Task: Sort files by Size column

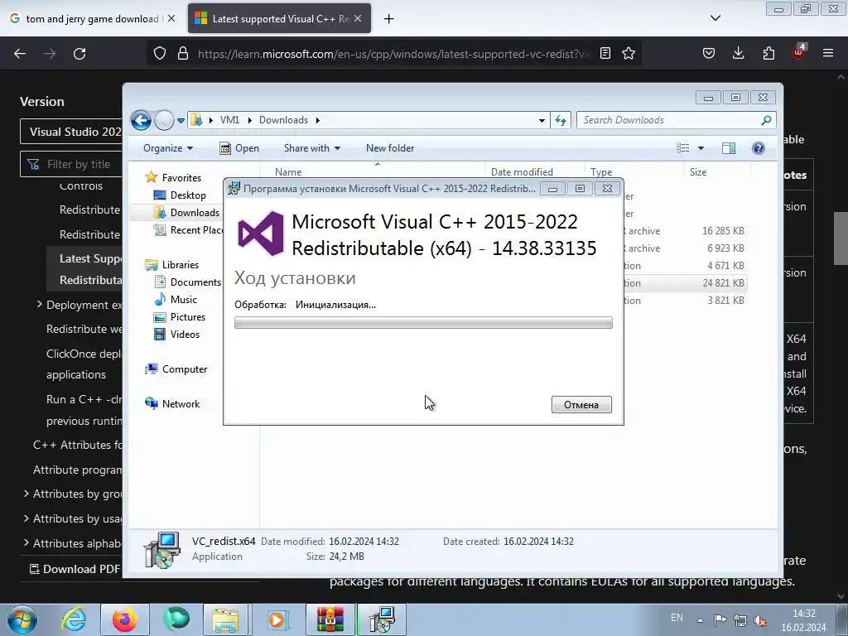Action: pyautogui.click(x=697, y=172)
